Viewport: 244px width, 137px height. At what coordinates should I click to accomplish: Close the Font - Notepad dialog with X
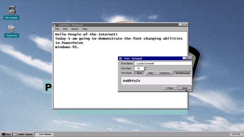190,58
